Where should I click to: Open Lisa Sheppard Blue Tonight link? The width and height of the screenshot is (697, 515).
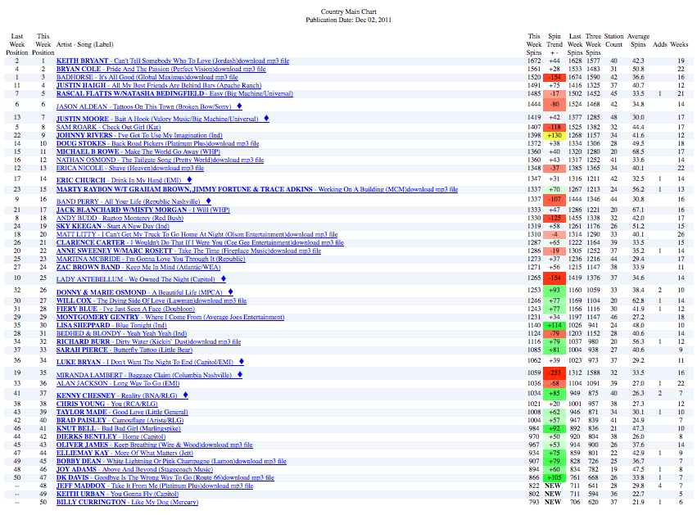coord(111,325)
